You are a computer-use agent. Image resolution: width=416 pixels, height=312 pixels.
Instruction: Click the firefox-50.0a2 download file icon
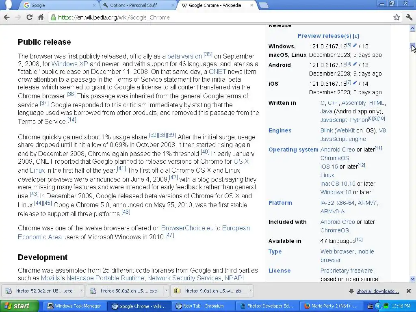pos(93,291)
